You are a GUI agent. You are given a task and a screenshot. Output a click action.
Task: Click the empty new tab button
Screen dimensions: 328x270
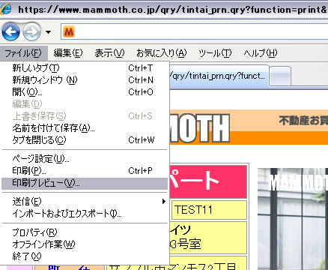[x=280, y=76]
